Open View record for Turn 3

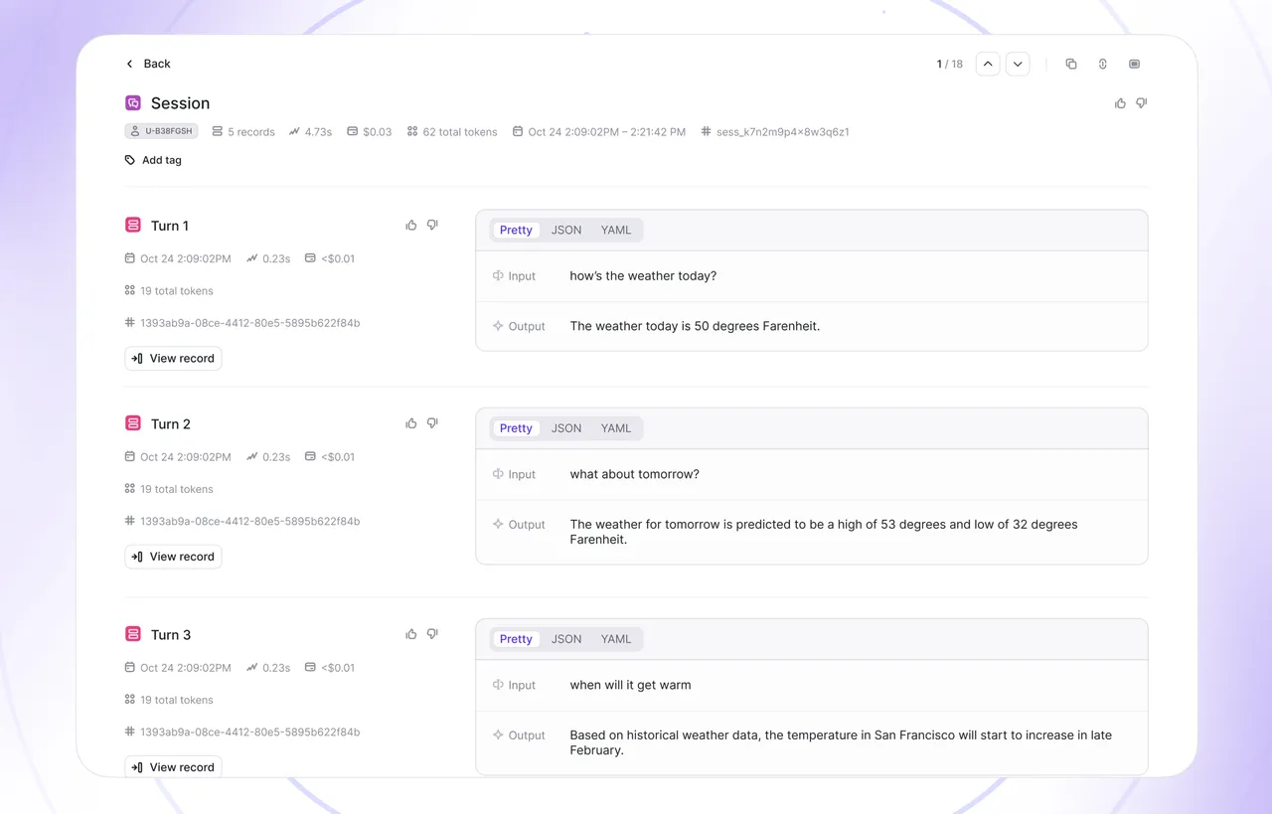pos(173,766)
